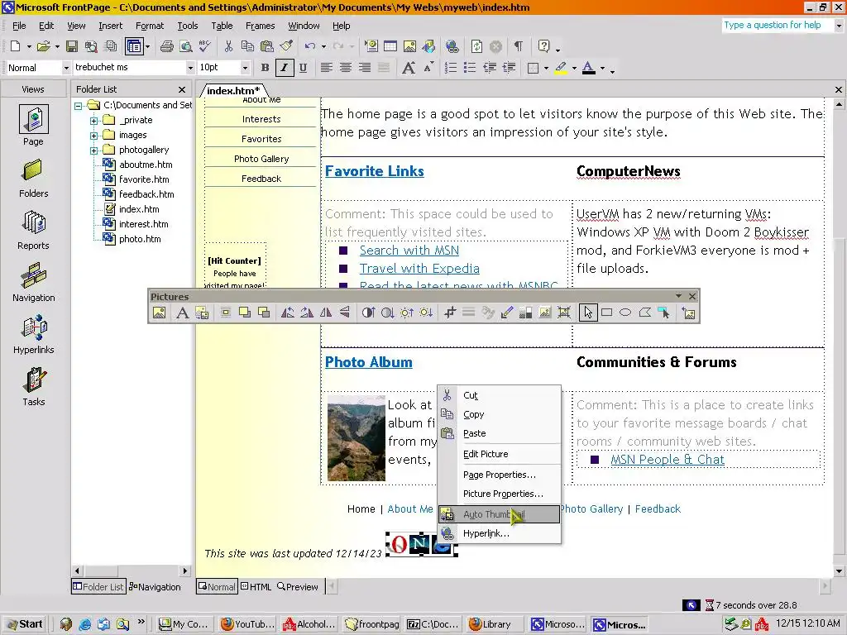Open the Hyperlinks view
The height and width of the screenshot is (635, 847).
[33, 334]
